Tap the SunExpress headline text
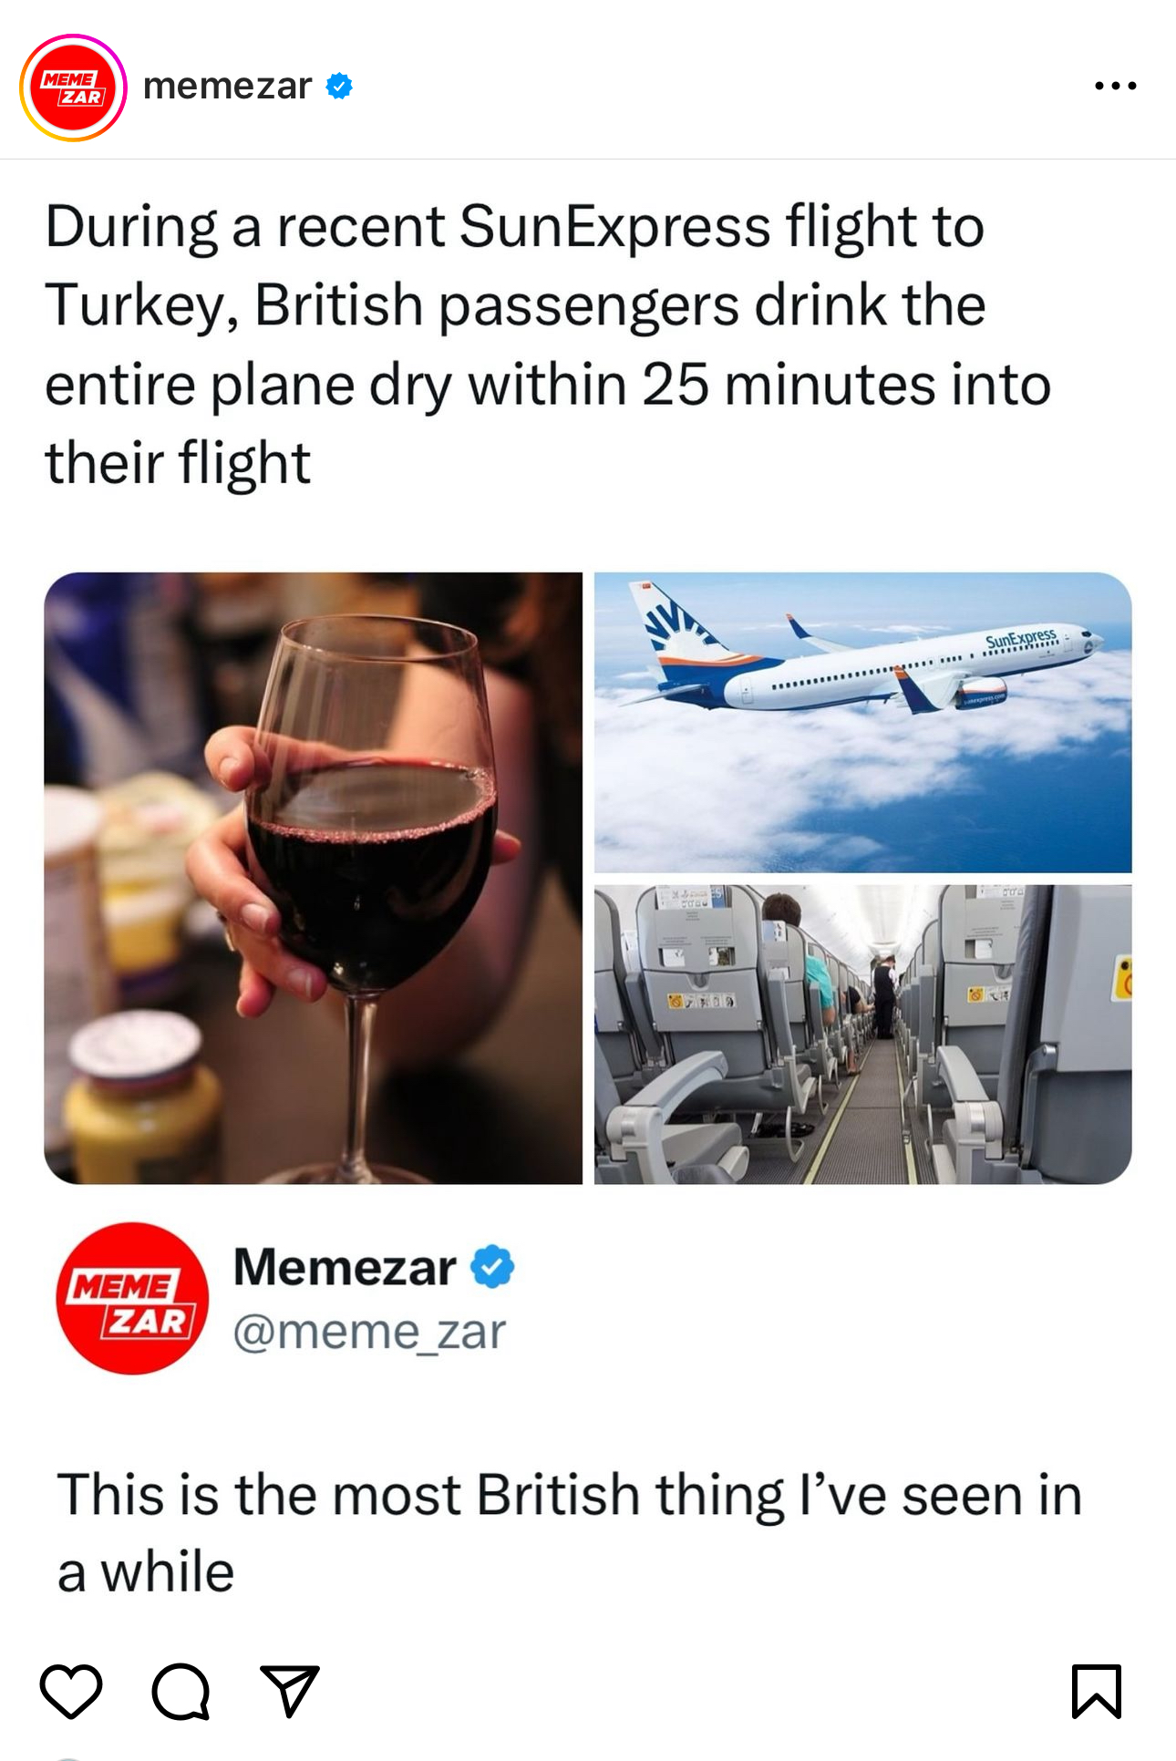The height and width of the screenshot is (1761, 1176). coord(547,345)
